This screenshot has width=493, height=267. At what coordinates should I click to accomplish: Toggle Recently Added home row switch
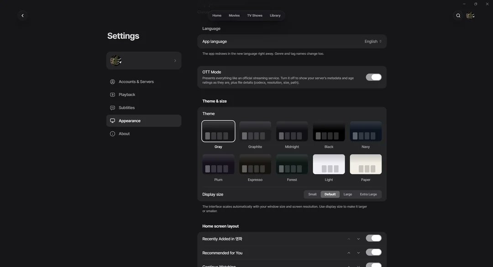(373, 238)
